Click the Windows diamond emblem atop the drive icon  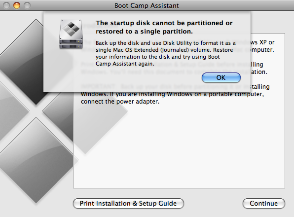point(71,29)
